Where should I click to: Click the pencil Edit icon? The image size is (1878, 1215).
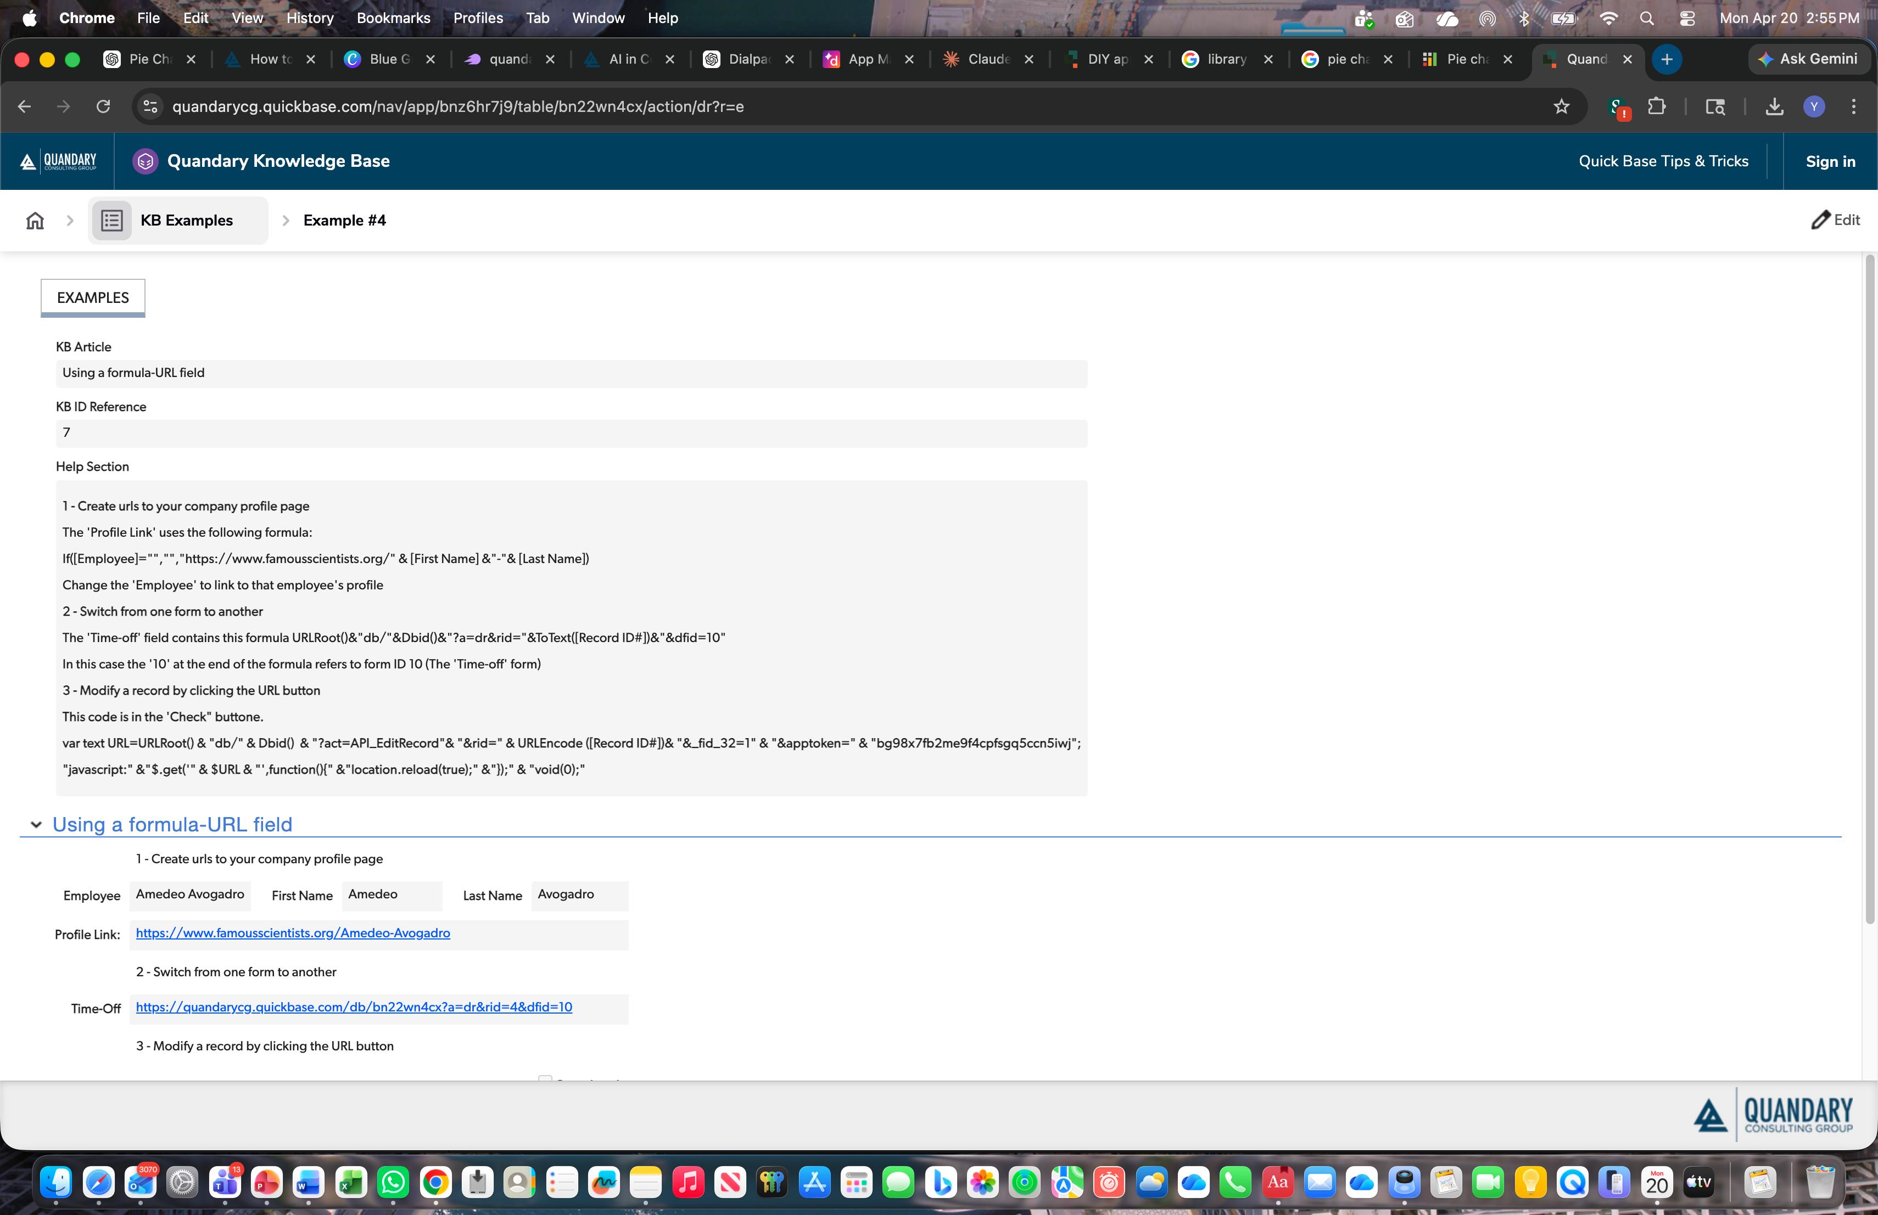1820,220
